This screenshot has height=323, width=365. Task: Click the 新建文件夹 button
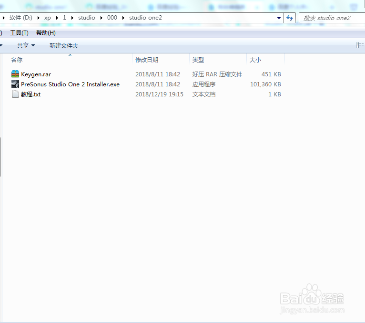coord(63,45)
